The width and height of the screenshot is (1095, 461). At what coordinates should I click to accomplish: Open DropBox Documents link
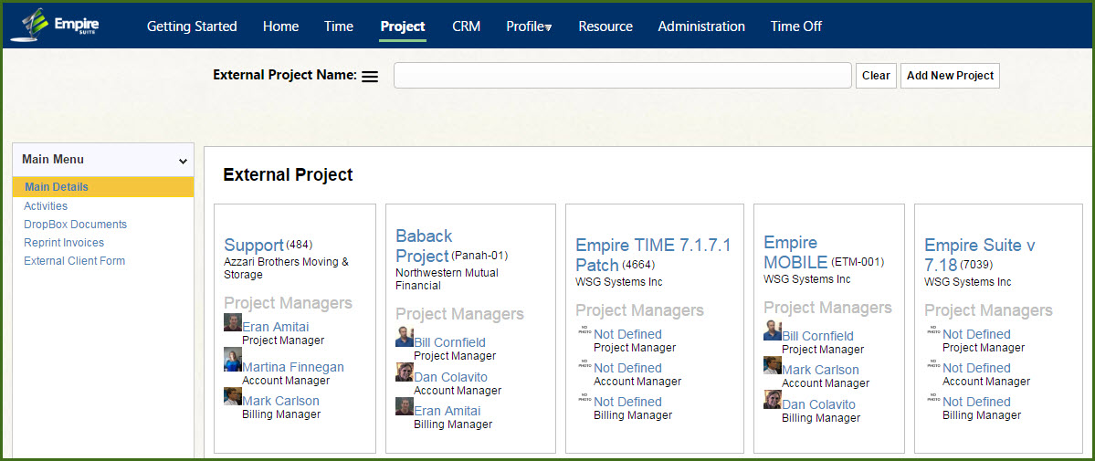click(x=76, y=225)
